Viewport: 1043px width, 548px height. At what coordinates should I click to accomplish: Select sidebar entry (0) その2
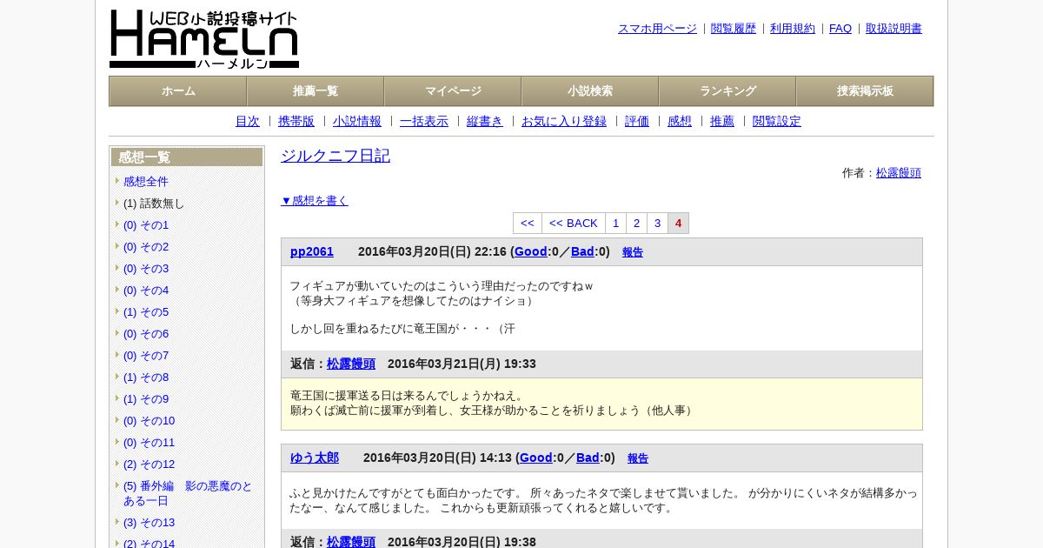tap(146, 247)
